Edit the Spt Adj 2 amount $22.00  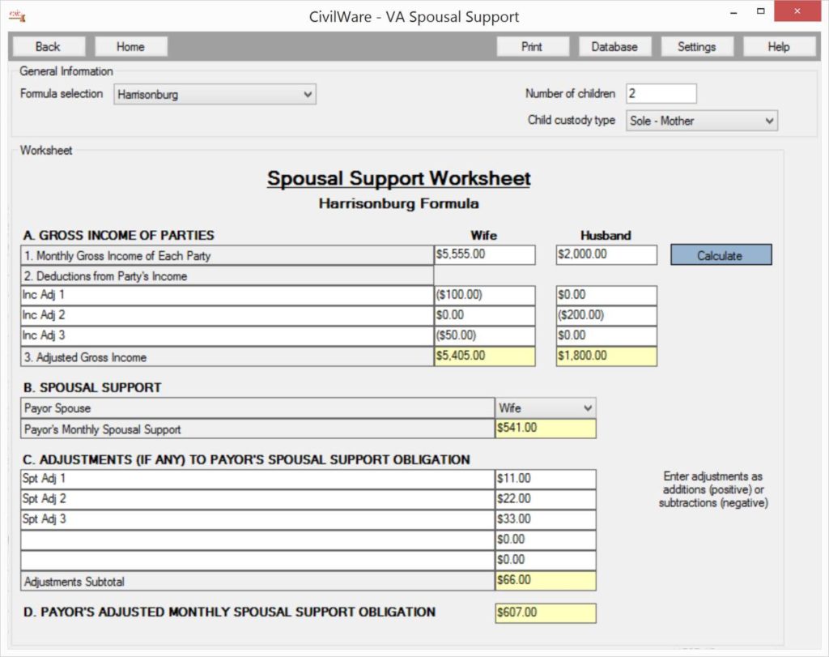pyautogui.click(x=545, y=499)
